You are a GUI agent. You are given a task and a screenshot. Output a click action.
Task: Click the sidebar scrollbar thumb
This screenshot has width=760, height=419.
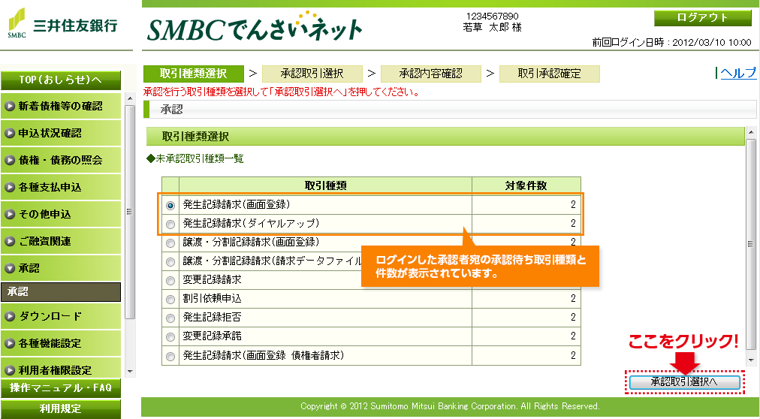[x=129, y=211]
